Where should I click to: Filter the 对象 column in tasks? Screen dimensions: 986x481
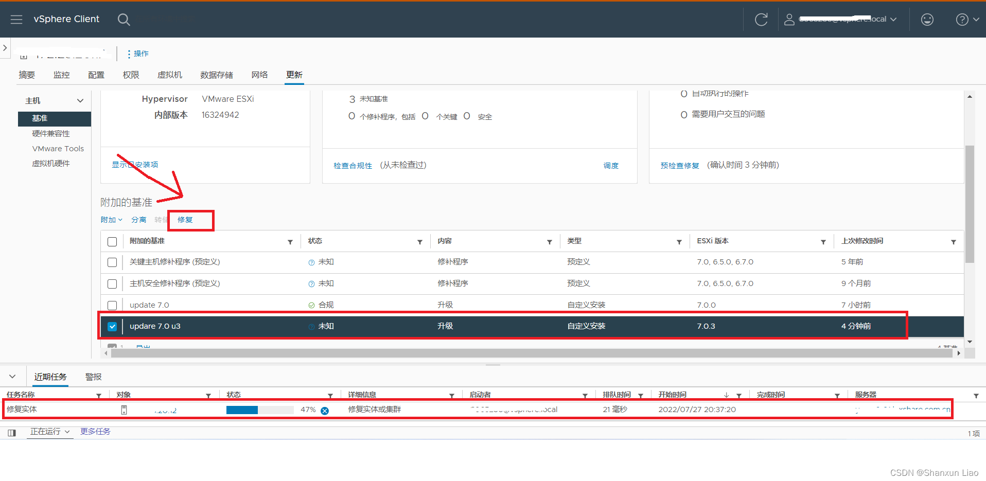[x=208, y=396]
